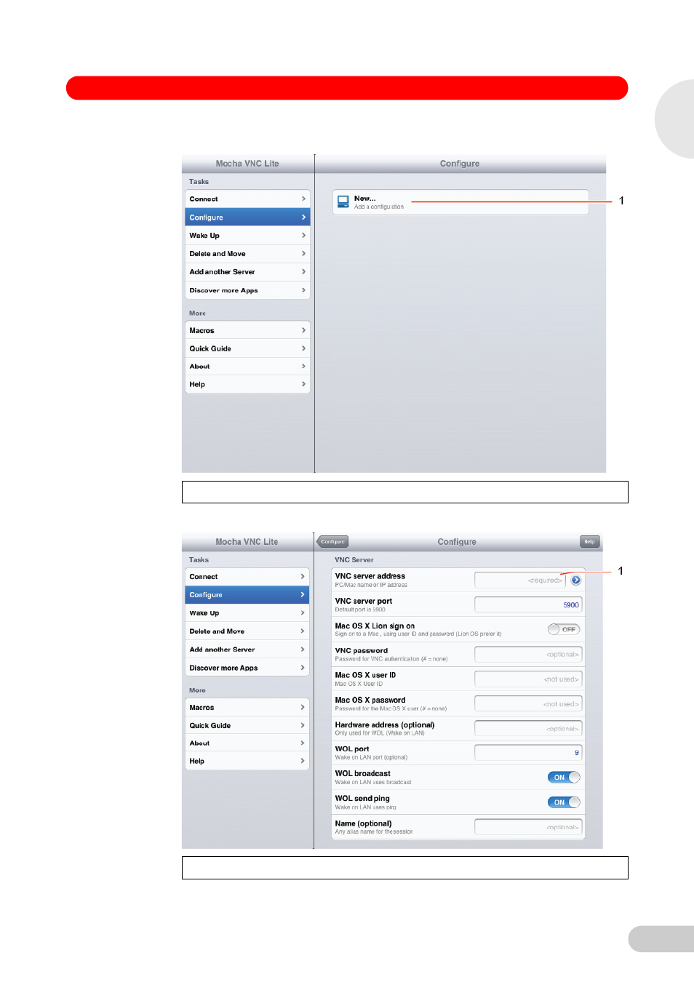Select Connect in the VNC Server settings screen
Viewport: 694px width, 982px height.
click(x=247, y=577)
